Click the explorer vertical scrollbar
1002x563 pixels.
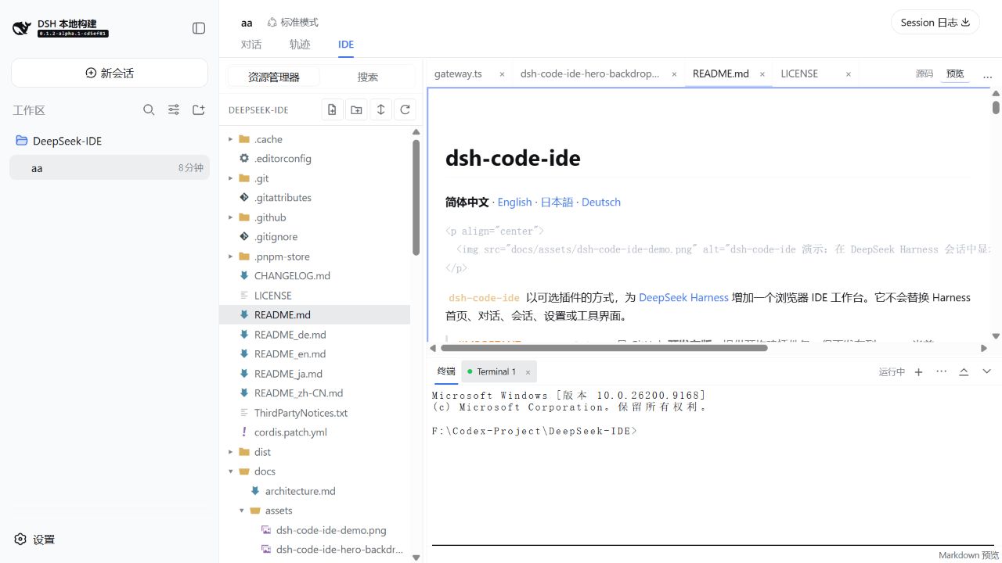point(416,198)
